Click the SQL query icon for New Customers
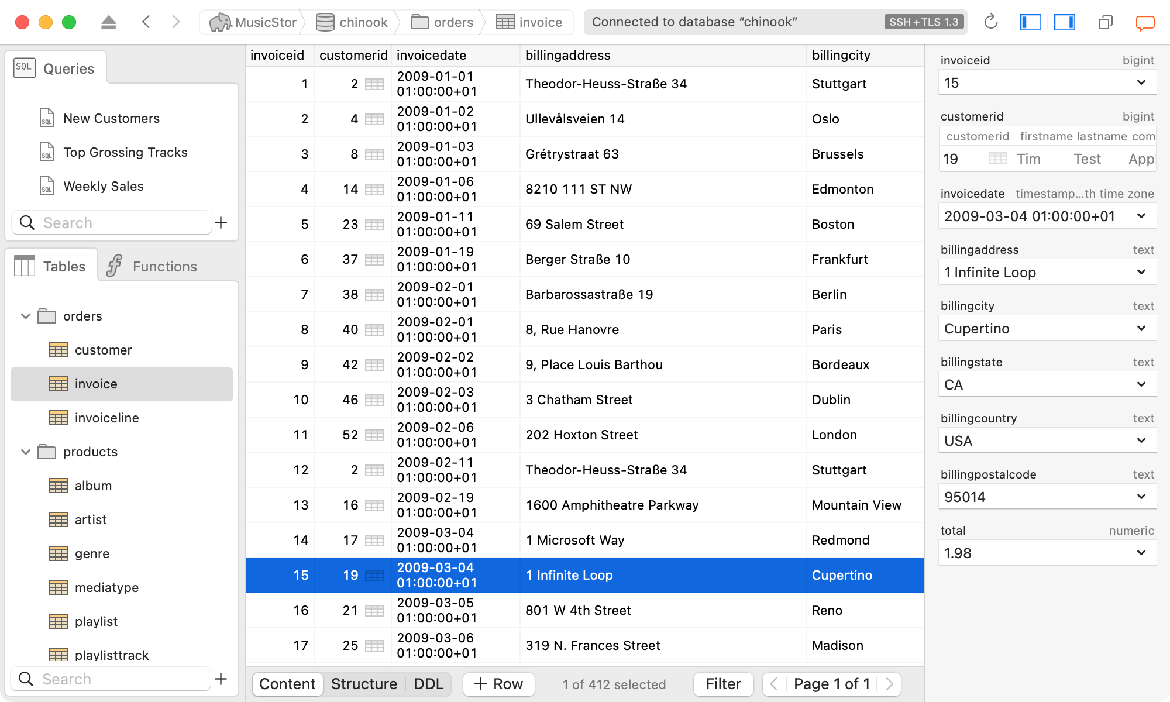Image resolution: width=1170 pixels, height=702 pixels. (x=47, y=117)
